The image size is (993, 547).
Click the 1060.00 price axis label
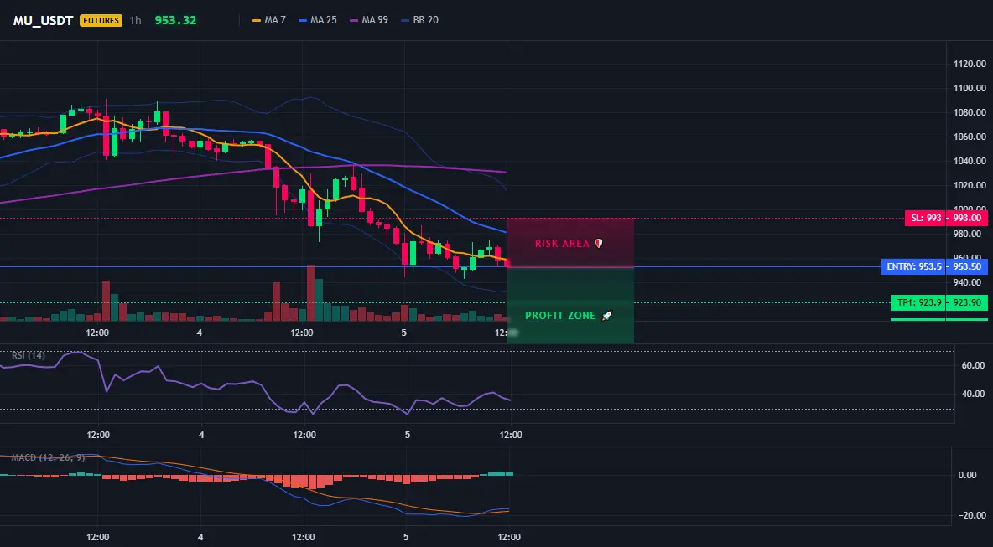pos(970,137)
